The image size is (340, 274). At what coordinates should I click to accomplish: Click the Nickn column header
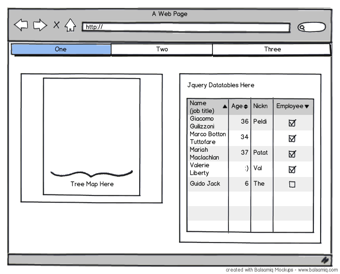262,106
